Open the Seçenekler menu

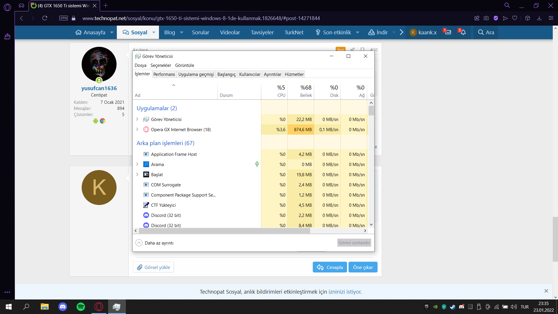(x=161, y=65)
